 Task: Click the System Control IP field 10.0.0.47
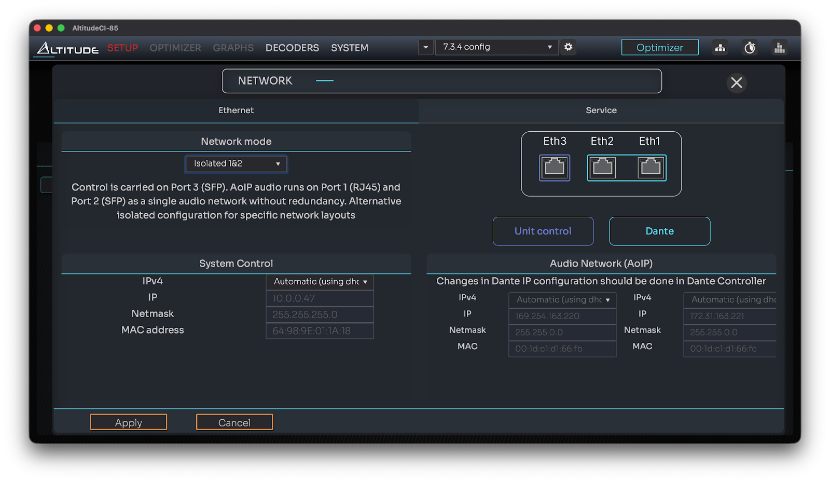pyautogui.click(x=320, y=298)
